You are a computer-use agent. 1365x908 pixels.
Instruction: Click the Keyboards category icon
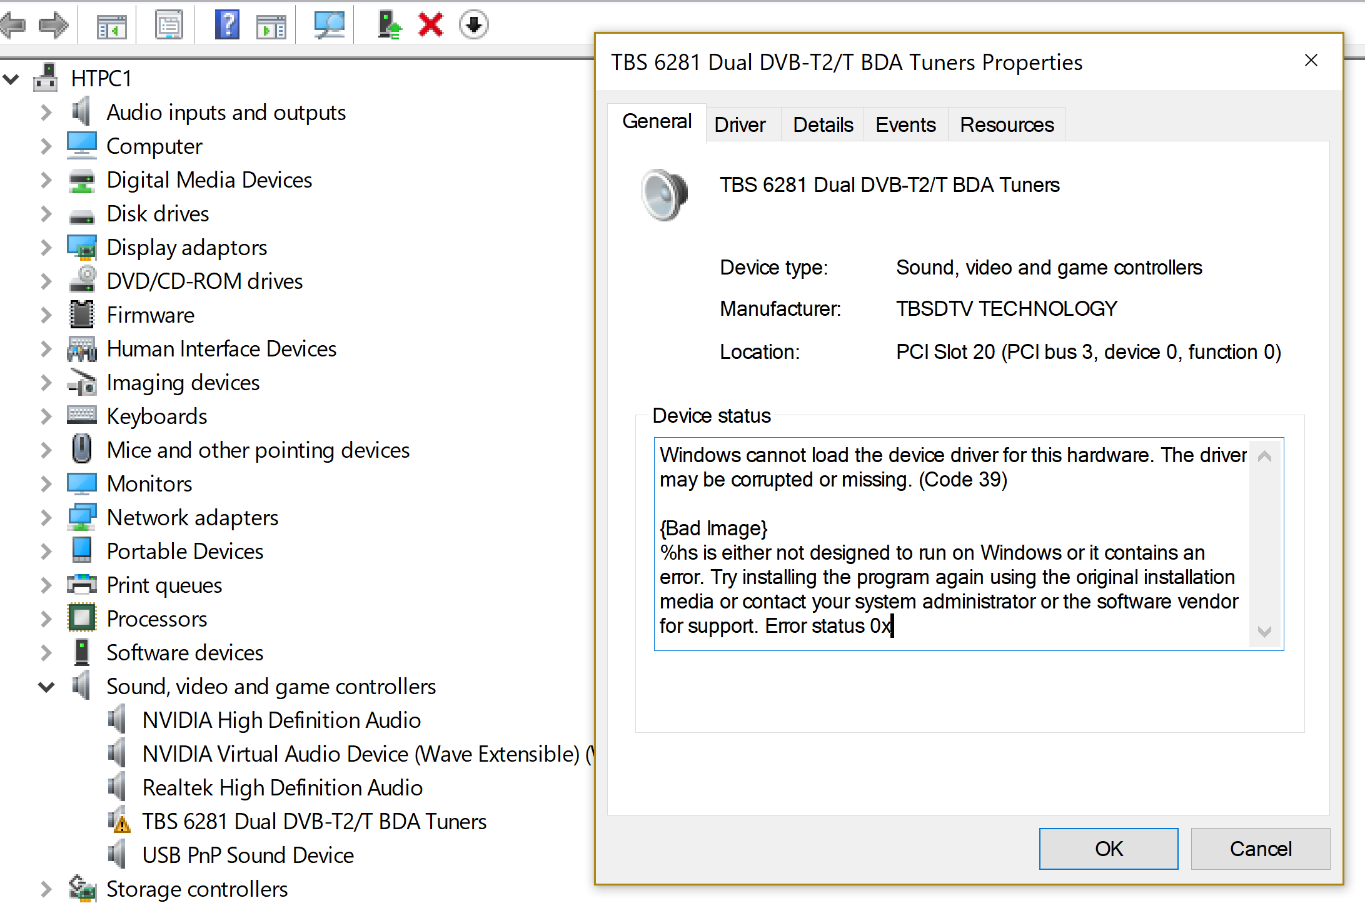coord(82,415)
